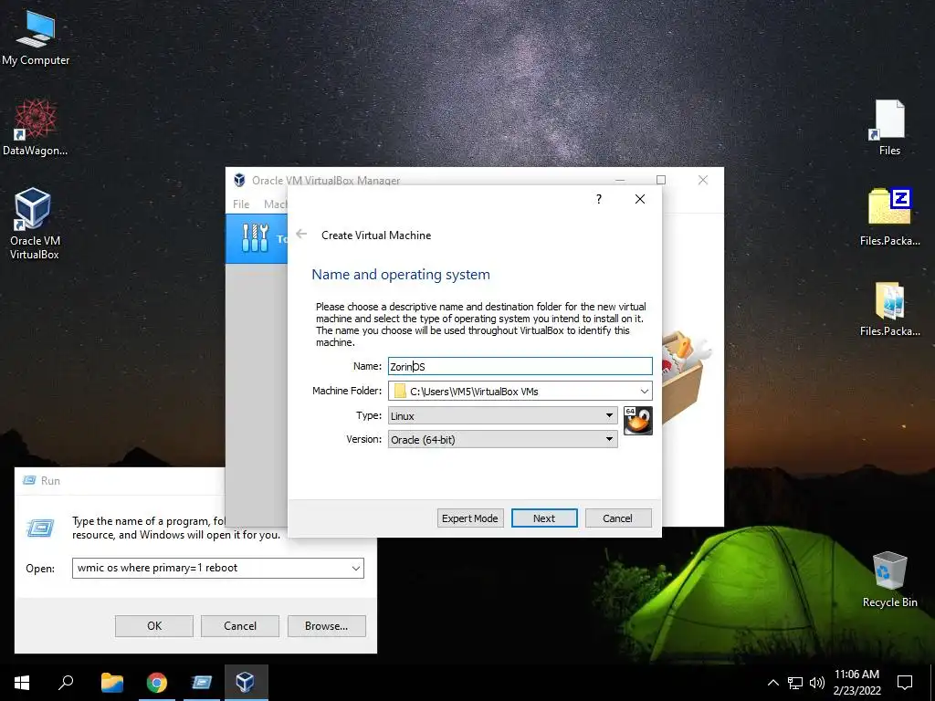935x701 pixels.
Task: Open the DataWagon desktop shortcut
Action: pyautogui.click(x=36, y=128)
